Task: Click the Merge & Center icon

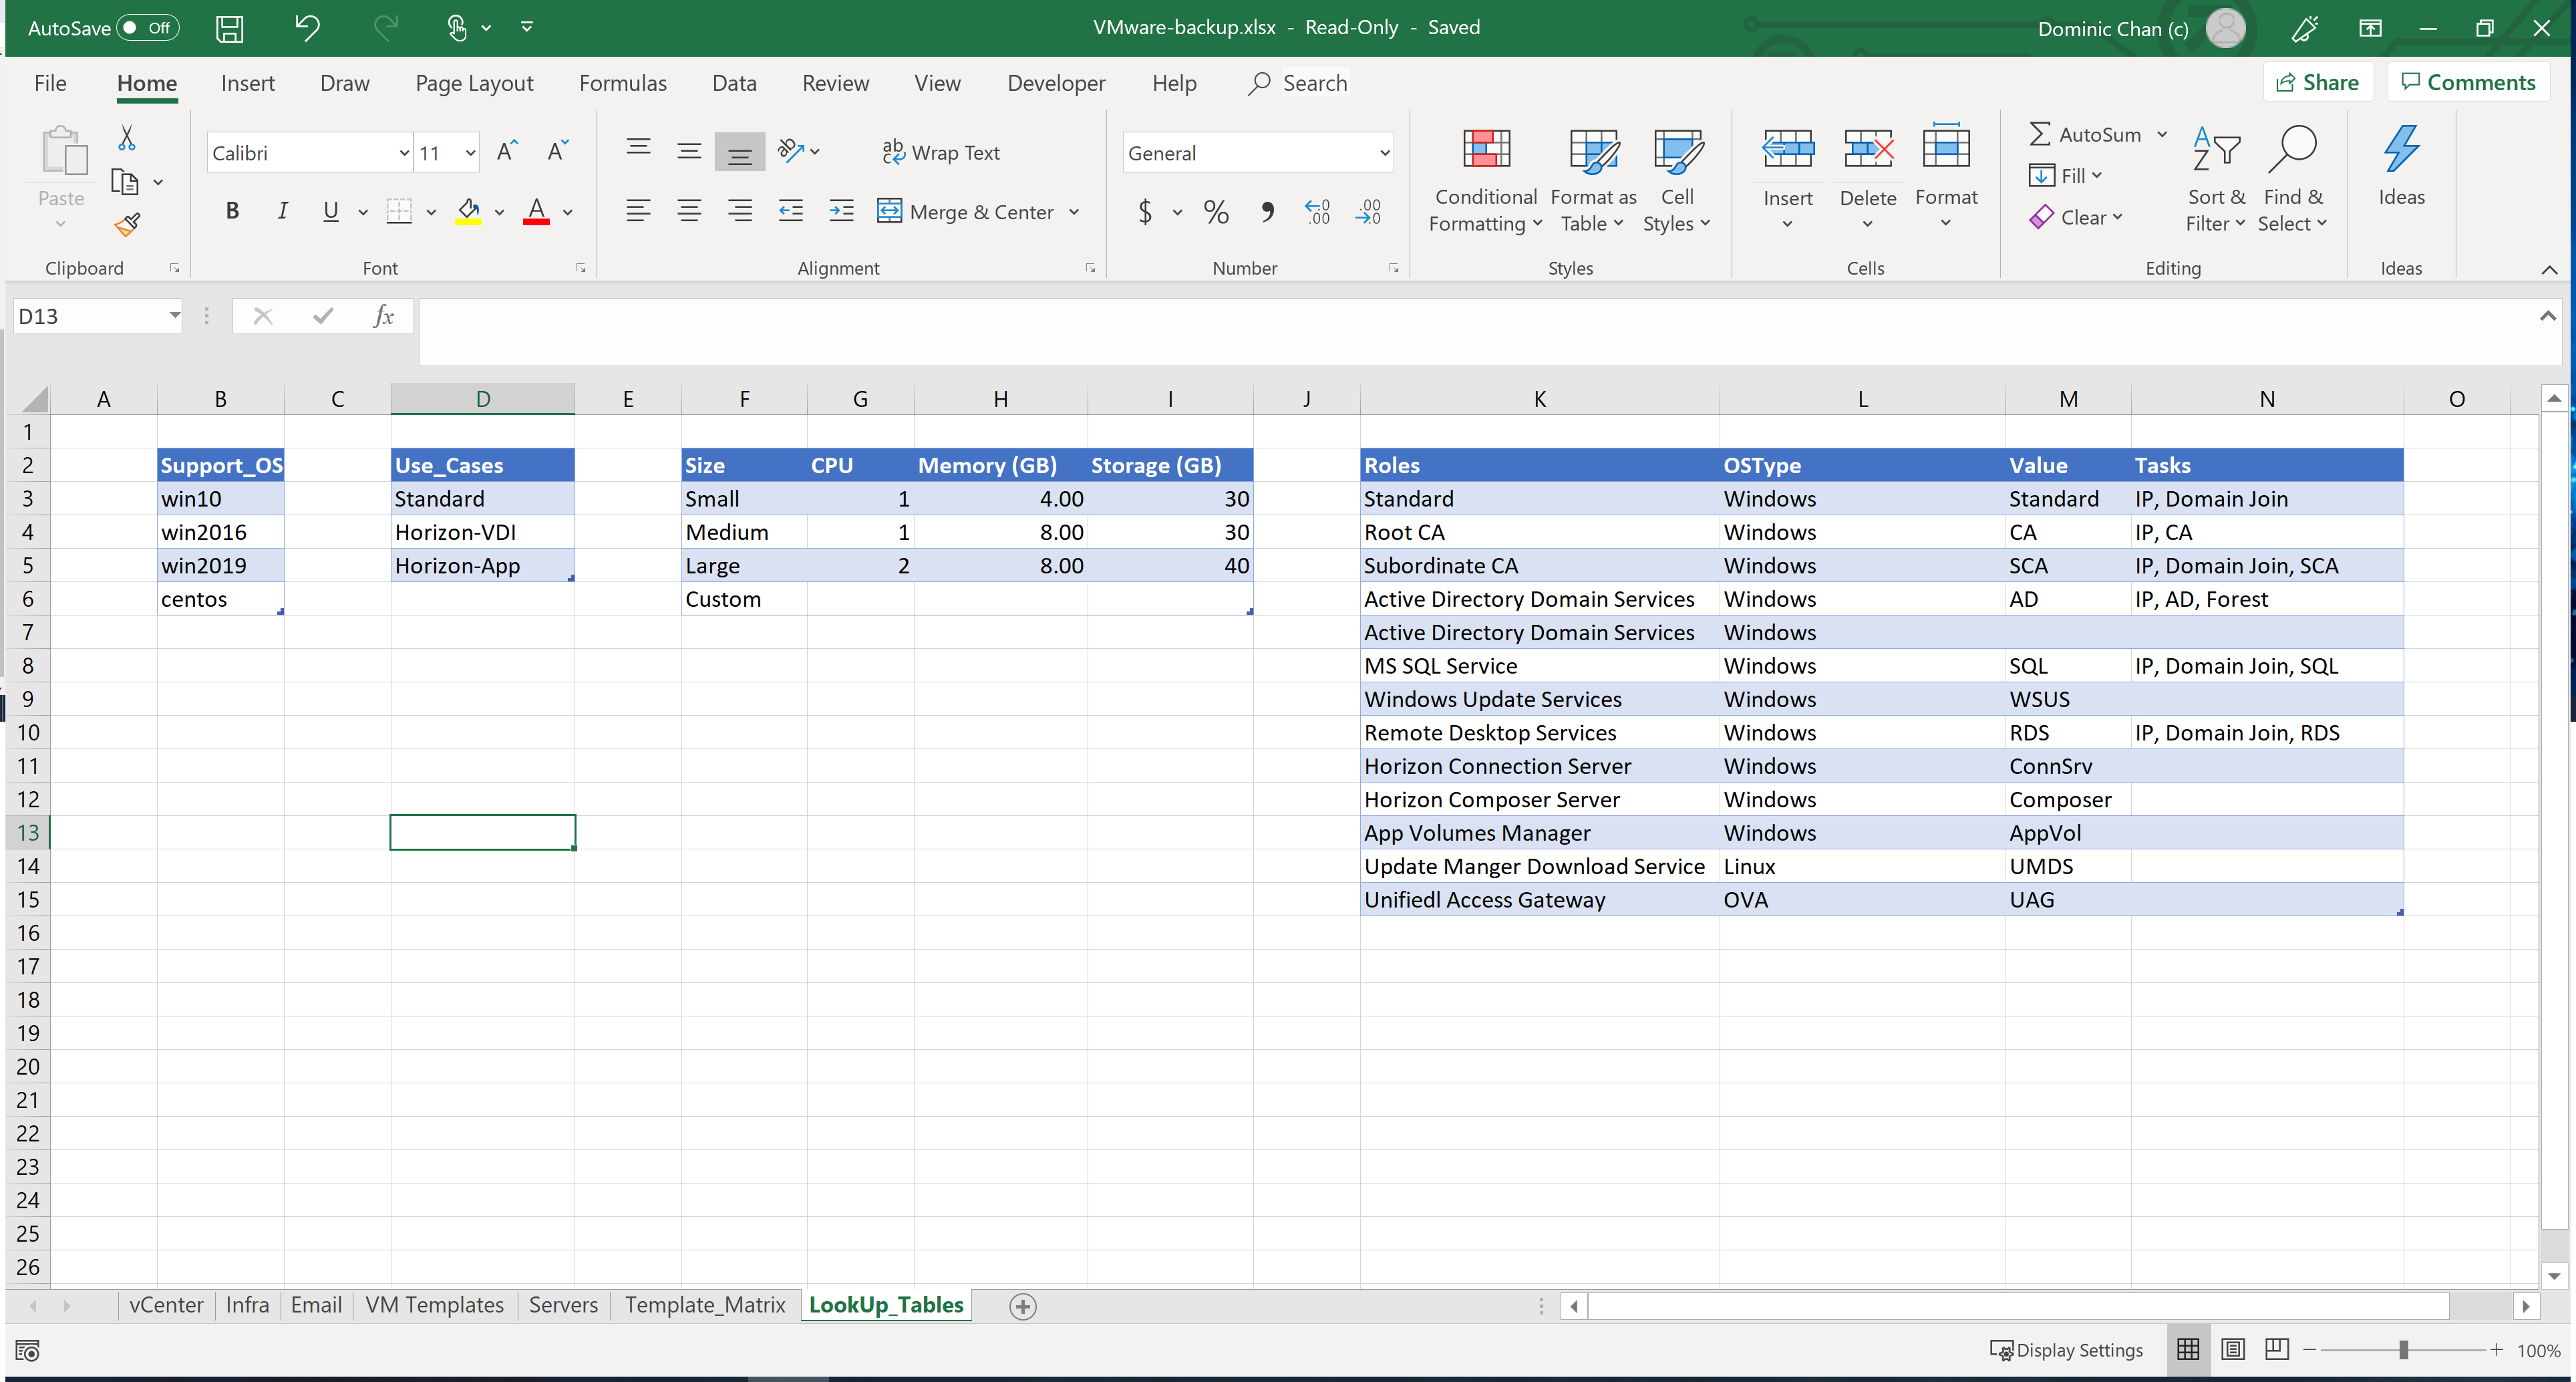Action: [x=890, y=211]
